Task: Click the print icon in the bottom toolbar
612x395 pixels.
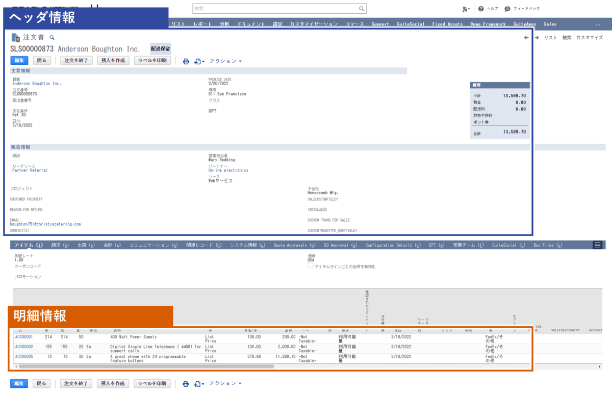Action: pyautogui.click(x=186, y=383)
